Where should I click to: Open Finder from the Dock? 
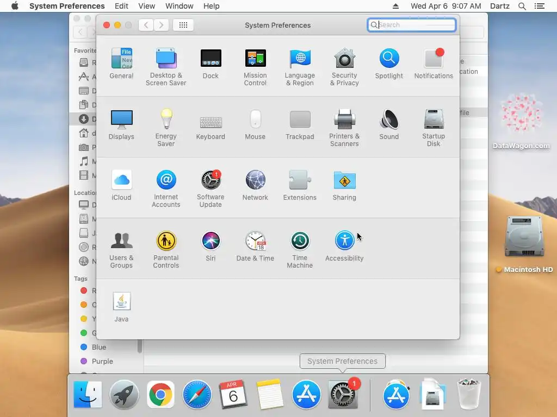(x=88, y=394)
